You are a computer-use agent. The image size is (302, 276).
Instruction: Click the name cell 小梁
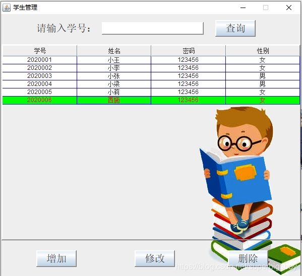(x=114, y=84)
